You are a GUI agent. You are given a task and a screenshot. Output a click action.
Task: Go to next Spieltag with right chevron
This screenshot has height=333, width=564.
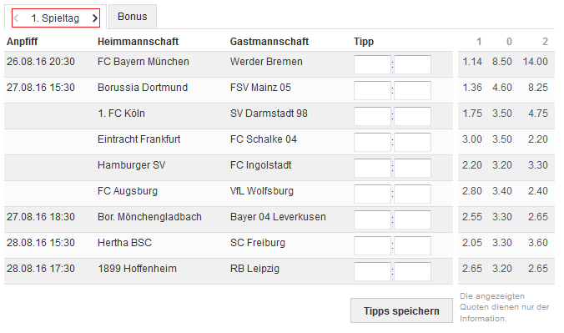94,18
